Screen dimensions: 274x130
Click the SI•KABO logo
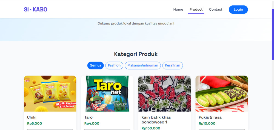pyautogui.click(x=35, y=10)
